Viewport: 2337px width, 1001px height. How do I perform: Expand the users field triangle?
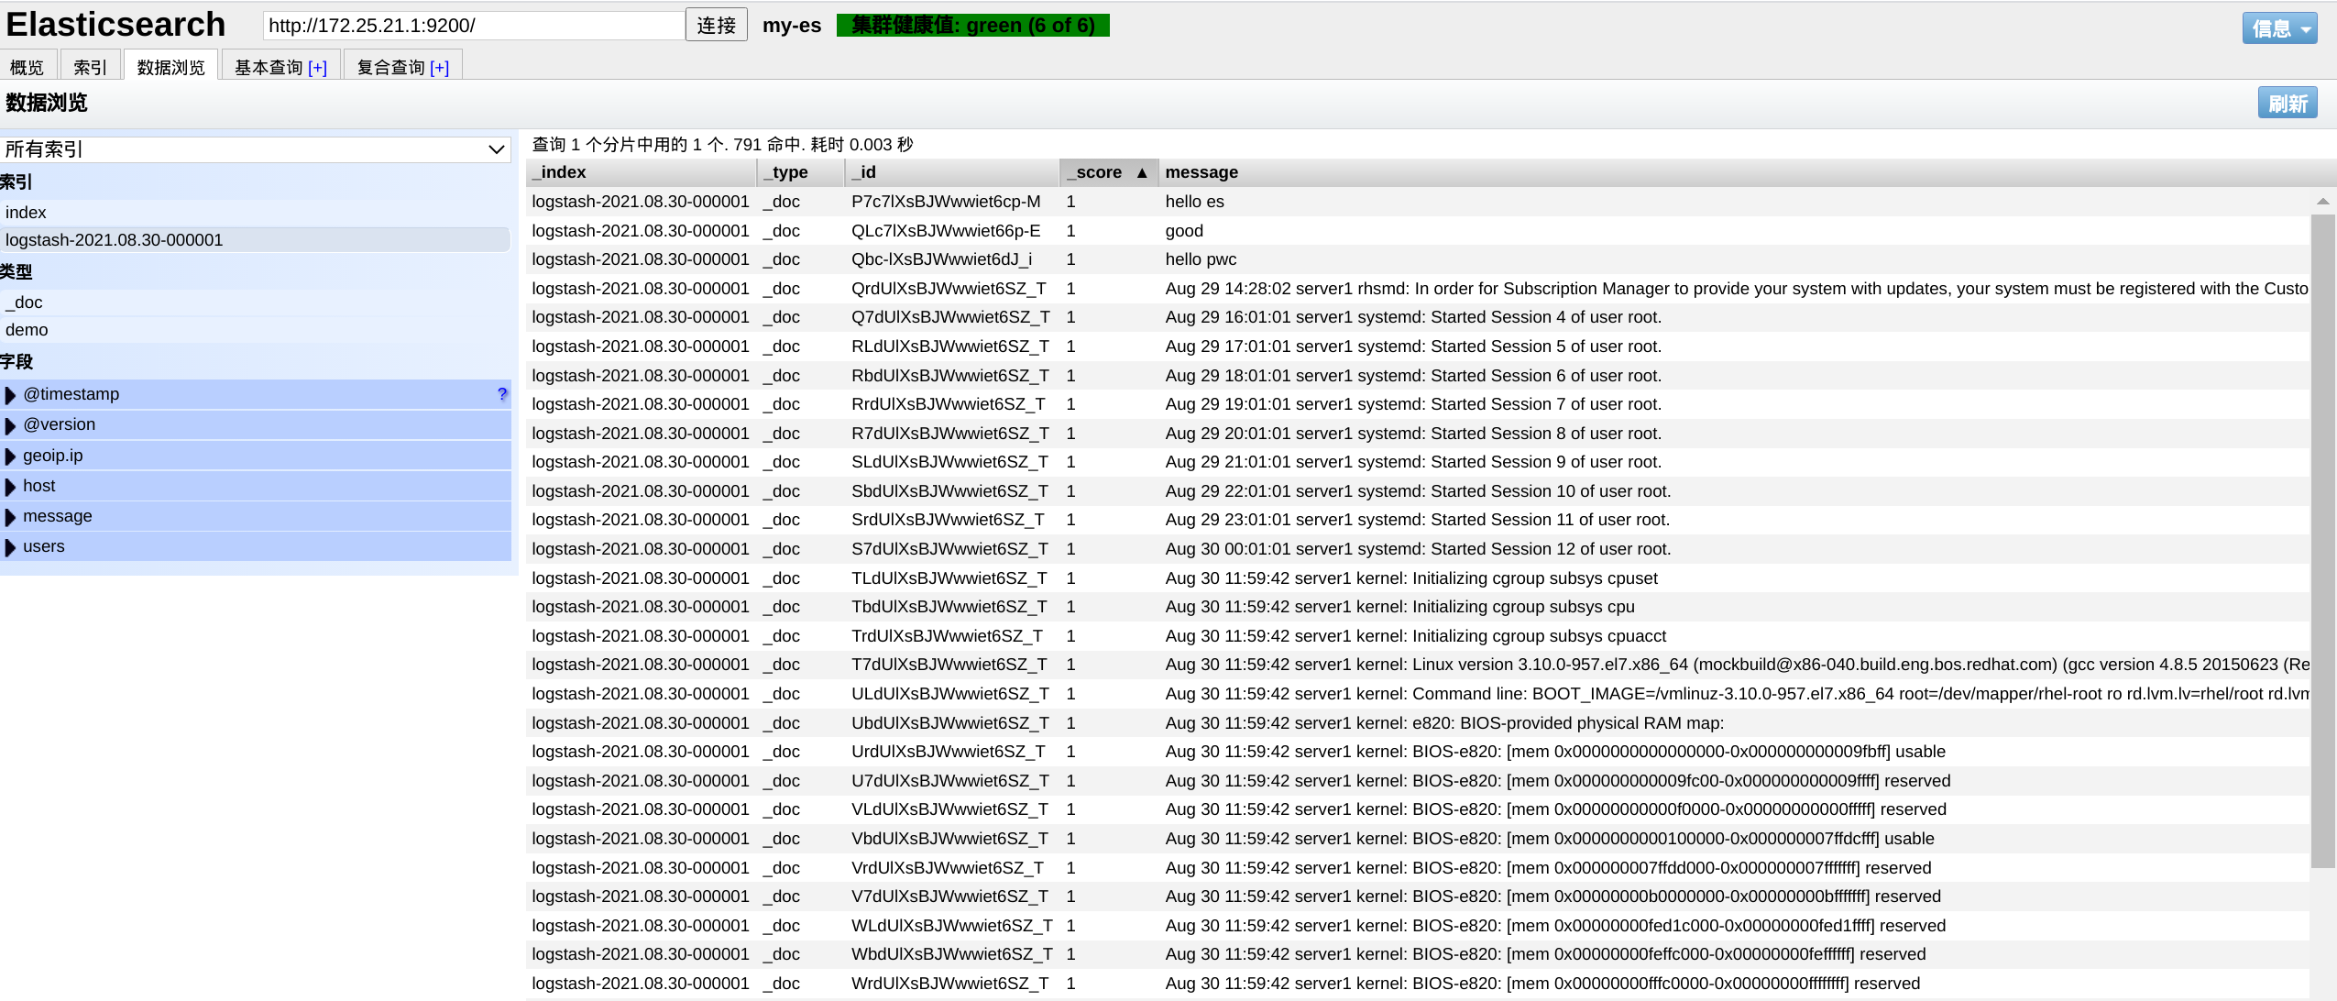[11, 547]
